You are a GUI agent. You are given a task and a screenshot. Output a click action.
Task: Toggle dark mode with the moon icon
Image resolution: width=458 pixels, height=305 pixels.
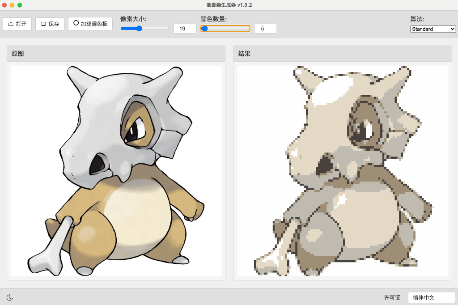tap(10, 297)
